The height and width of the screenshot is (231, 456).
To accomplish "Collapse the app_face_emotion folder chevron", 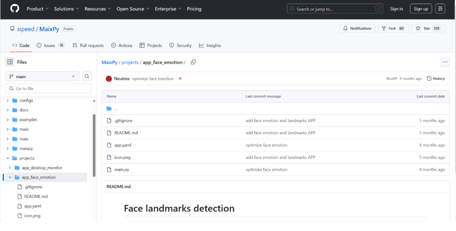I will [x=10, y=177].
